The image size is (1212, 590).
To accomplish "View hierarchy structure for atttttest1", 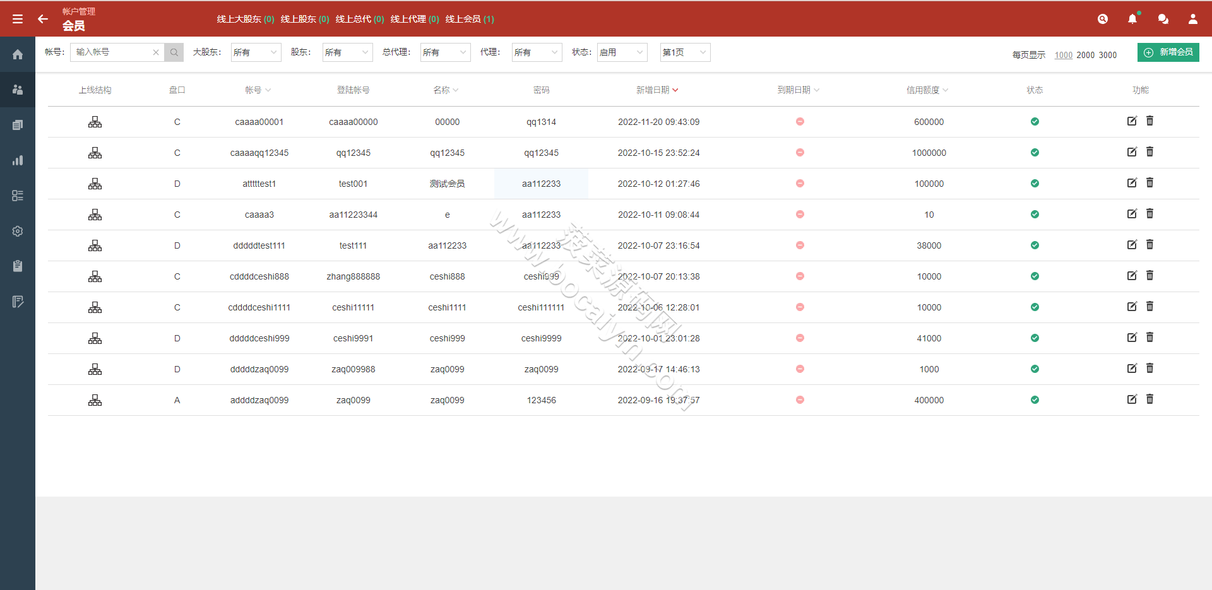I will [95, 184].
